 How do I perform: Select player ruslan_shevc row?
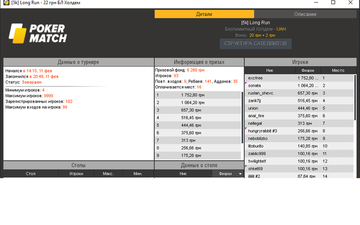coord(299,93)
